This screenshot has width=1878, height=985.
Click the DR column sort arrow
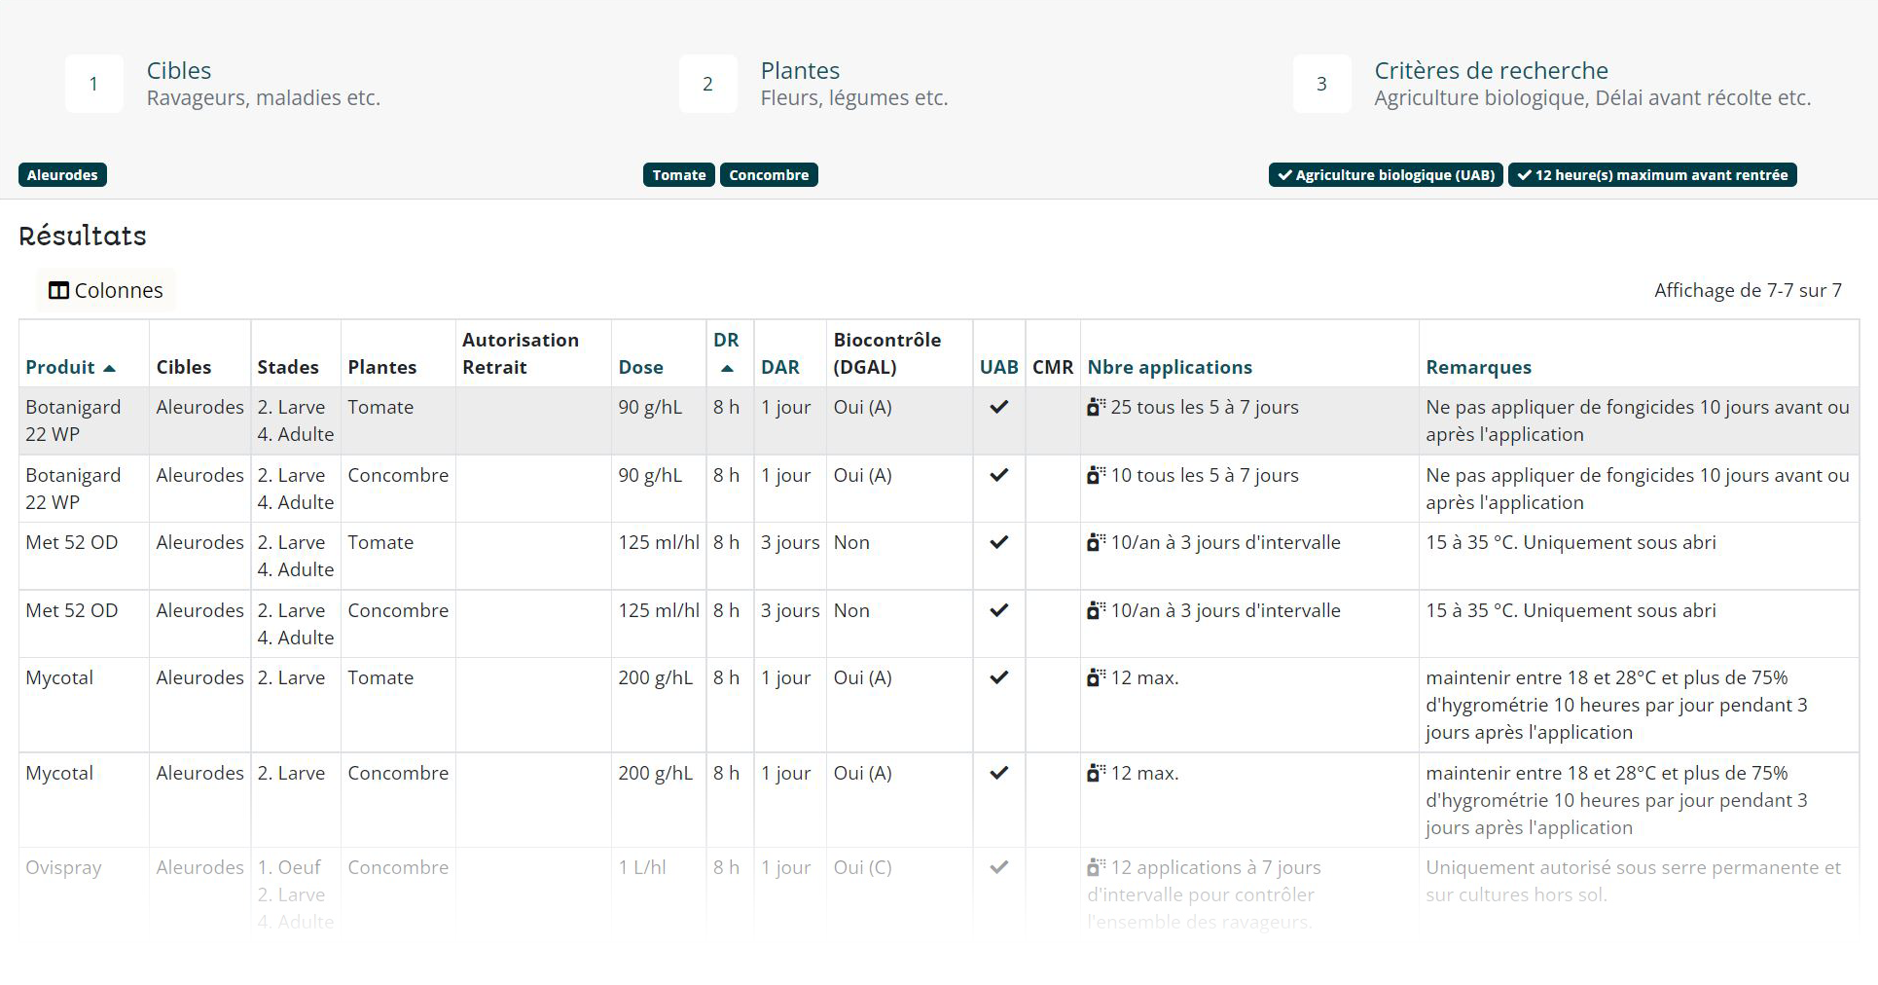pos(727,368)
